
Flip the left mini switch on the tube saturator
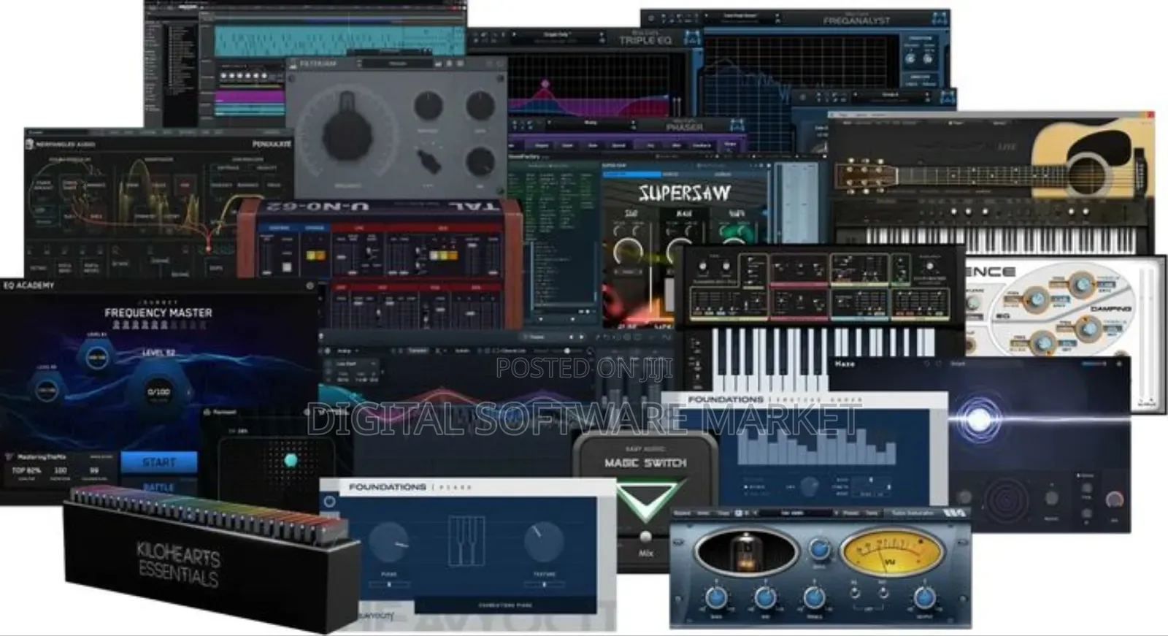pos(856,594)
